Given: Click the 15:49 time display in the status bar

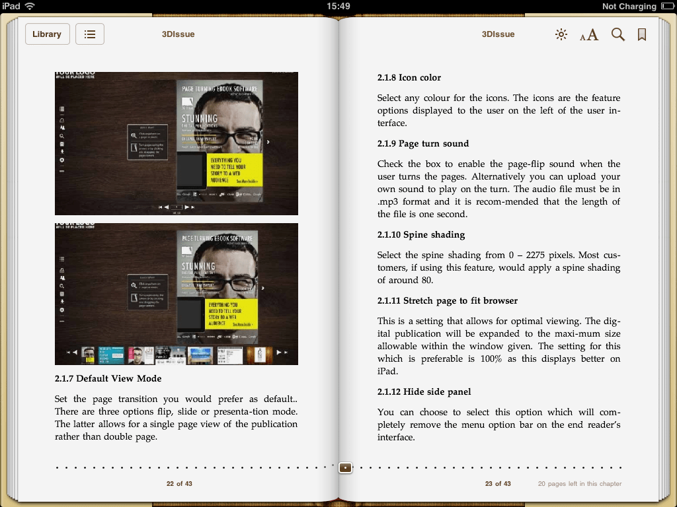Looking at the screenshot, I should click(338, 6).
